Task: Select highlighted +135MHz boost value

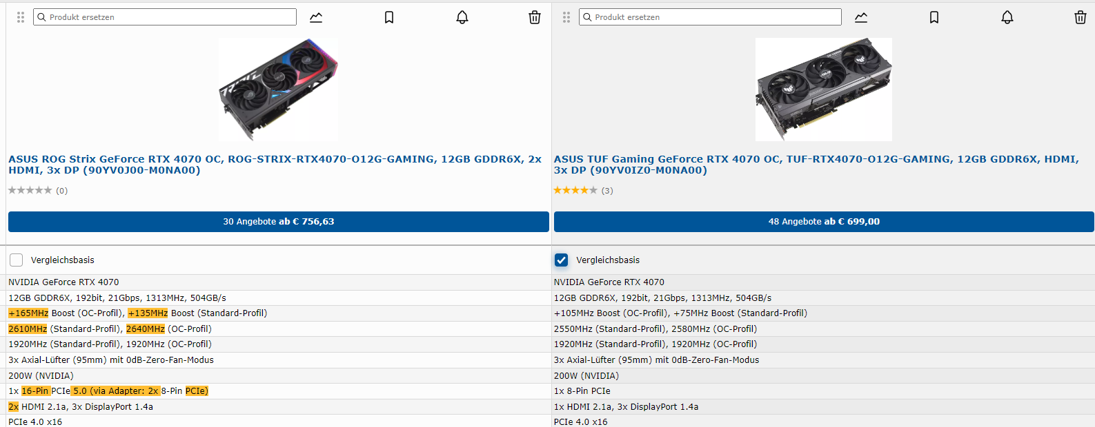Action: [x=148, y=313]
